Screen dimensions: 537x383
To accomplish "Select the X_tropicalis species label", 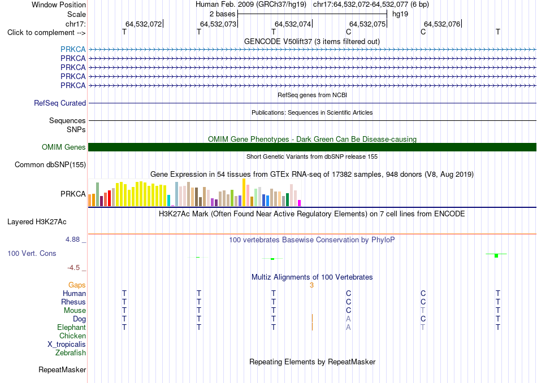I will [x=67, y=345].
